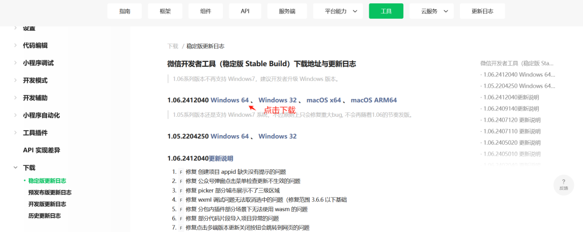Image resolution: width=583 pixels, height=232 pixels.
Task: Download 1.05.2204250 Windows 64
Action: coord(229,136)
